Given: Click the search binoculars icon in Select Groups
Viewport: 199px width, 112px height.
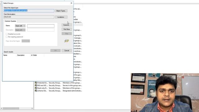Looking at the screenshot, I should [67, 41].
